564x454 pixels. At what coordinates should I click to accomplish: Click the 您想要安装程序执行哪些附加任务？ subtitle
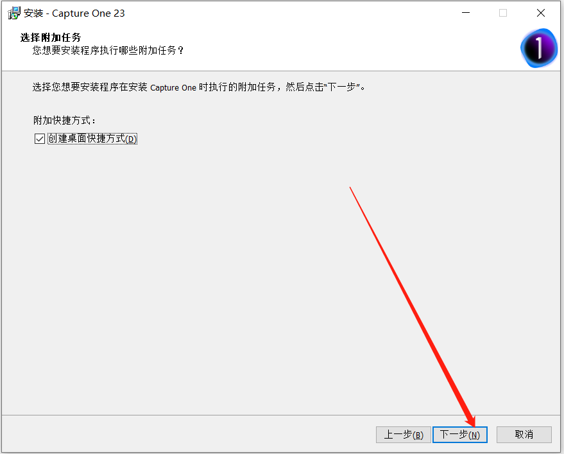tap(108, 50)
